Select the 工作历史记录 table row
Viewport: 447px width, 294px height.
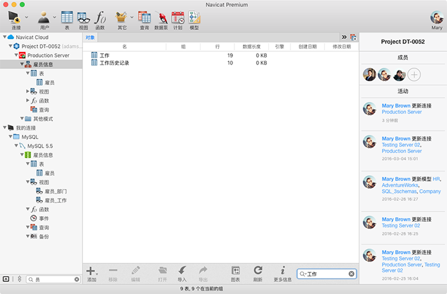pyautogui.click(x=221, y=63)
